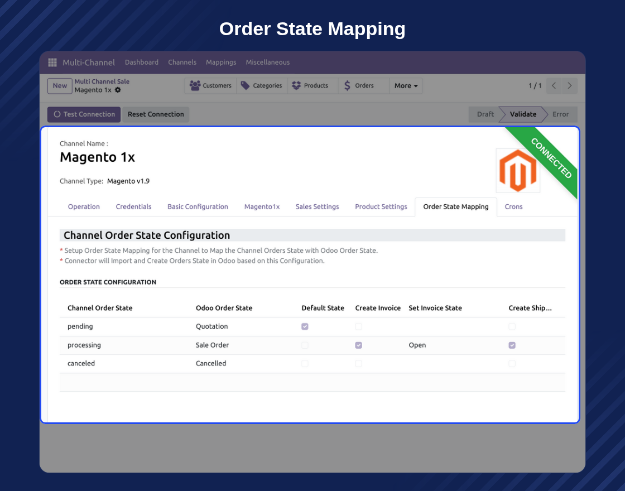
Task: Toggle Create Invoice checkbox for canceled
Action: (x=359, y=363)
